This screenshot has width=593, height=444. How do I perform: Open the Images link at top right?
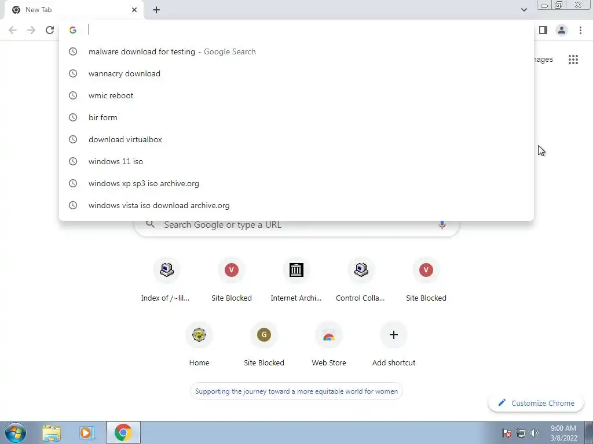point(543,60)
